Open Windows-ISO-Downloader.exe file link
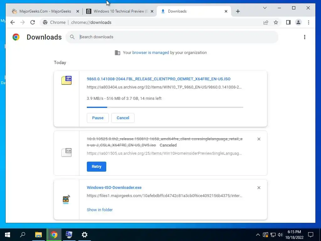 [x=114, y=188]
